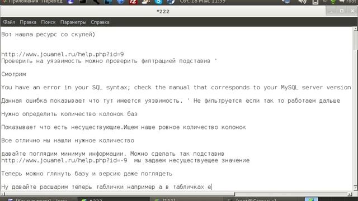
Task: Open the Правка menu
Action: tap(28, 22)
